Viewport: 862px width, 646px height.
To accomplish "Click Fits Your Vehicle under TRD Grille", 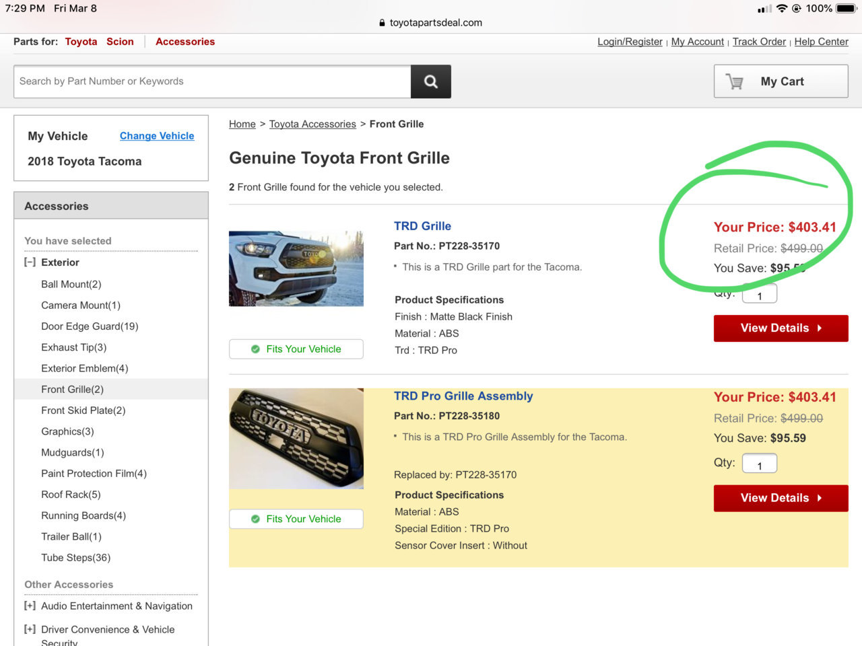I will 296,349.
